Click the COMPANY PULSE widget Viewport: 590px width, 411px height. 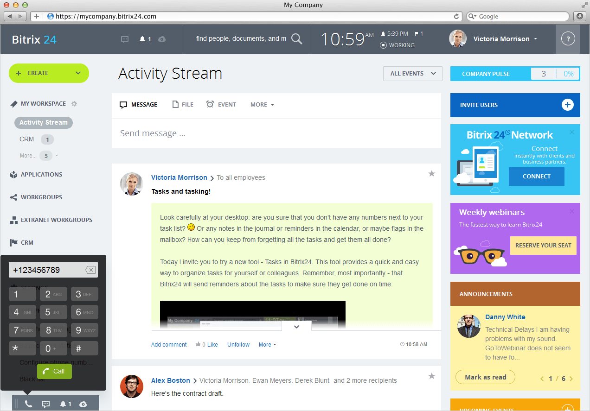[x=515, y=74]
